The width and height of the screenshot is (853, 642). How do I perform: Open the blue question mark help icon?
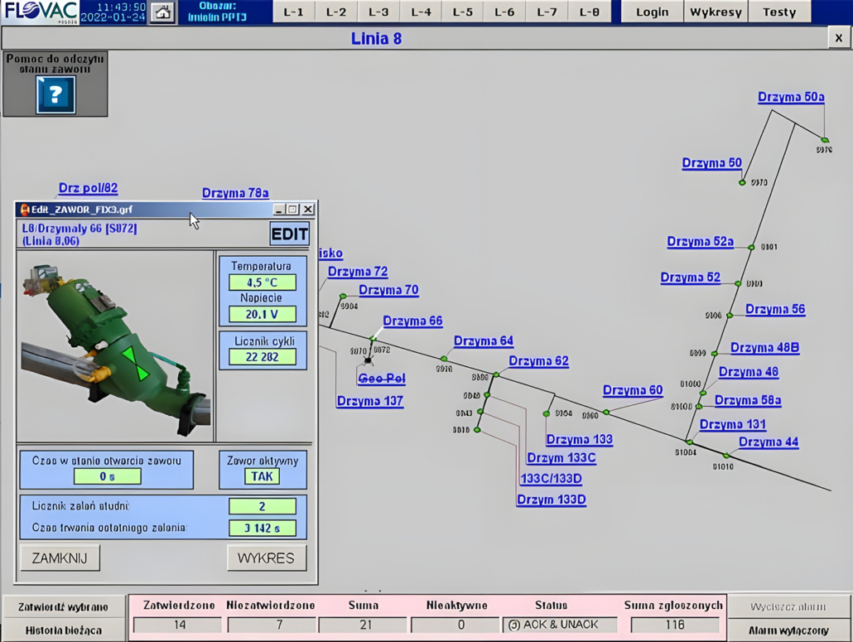[55, 94]
